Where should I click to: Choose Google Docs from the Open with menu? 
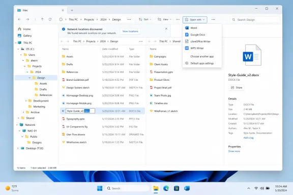point(202,35)
